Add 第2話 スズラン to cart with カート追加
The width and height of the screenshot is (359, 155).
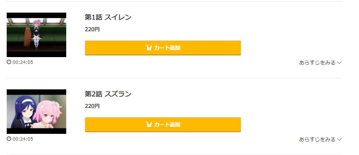163,125
